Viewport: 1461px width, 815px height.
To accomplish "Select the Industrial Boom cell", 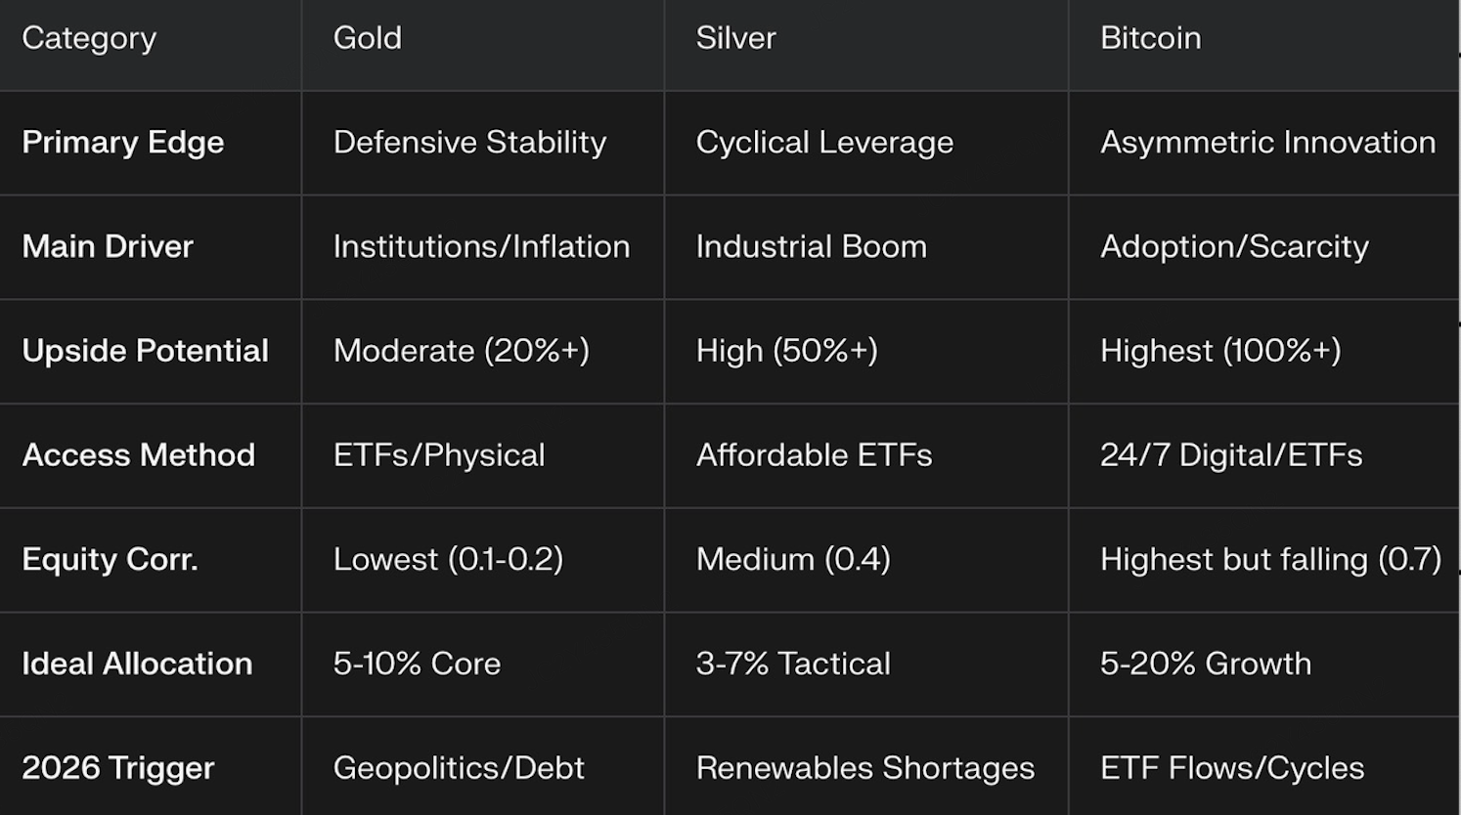I will [811, 246].
